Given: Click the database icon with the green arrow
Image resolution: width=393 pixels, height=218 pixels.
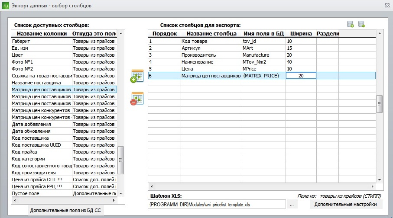Looking at the screenshot, I should pyautogui.click(x=361, y=24).
